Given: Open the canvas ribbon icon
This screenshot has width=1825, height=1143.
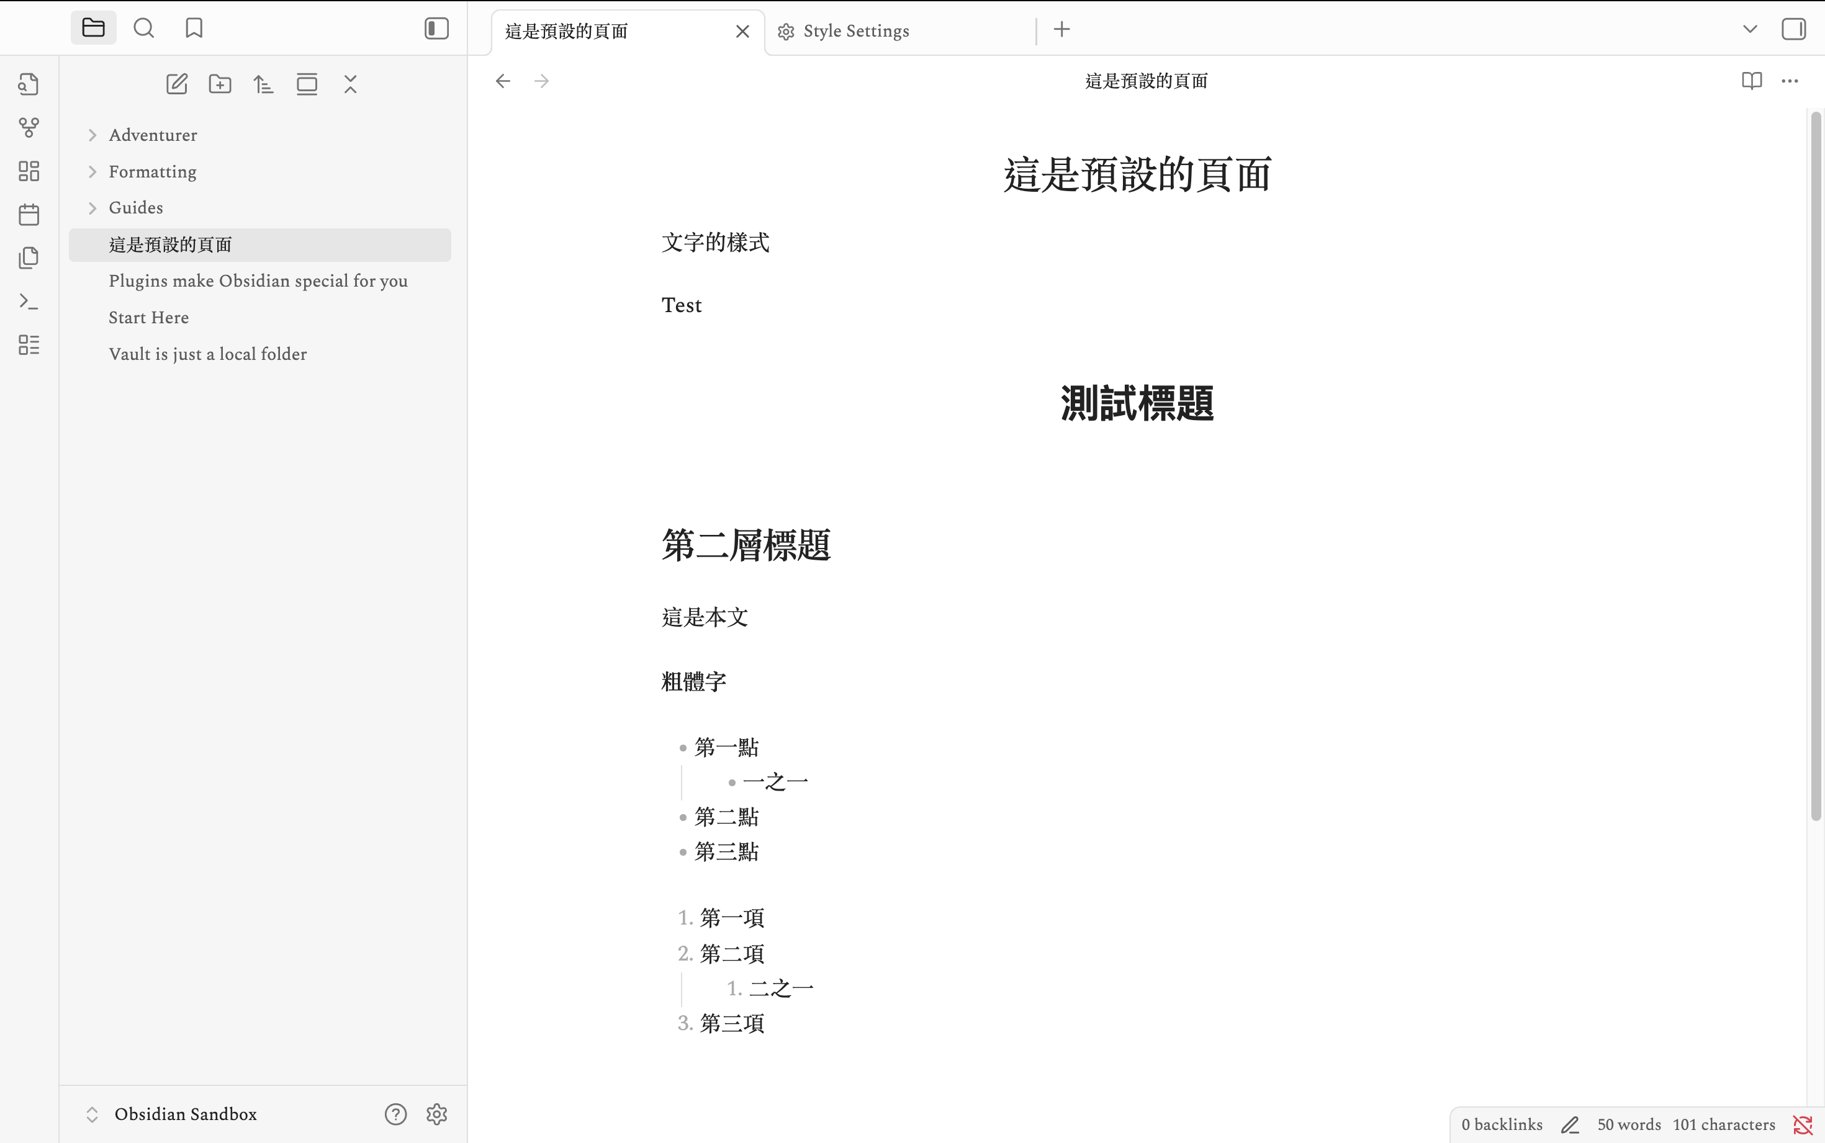Looking at the screenshot, I should tap(29, 171).
